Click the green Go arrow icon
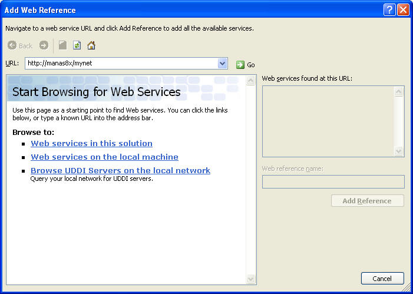The height and width of the screenshot is (294, 413). 240,65
